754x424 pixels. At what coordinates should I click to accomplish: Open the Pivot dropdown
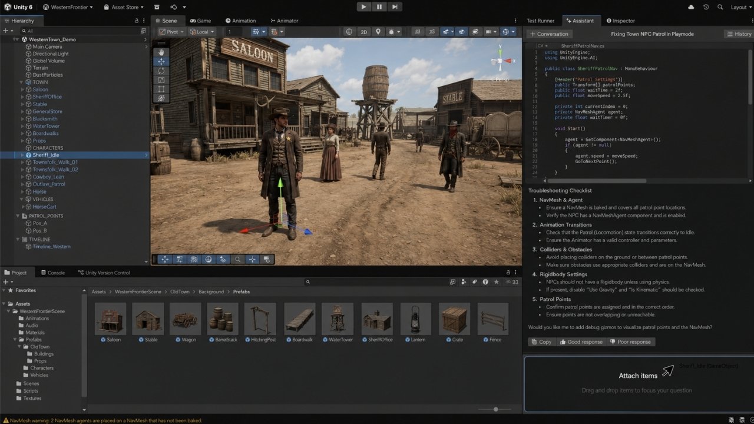coord(171,32)
